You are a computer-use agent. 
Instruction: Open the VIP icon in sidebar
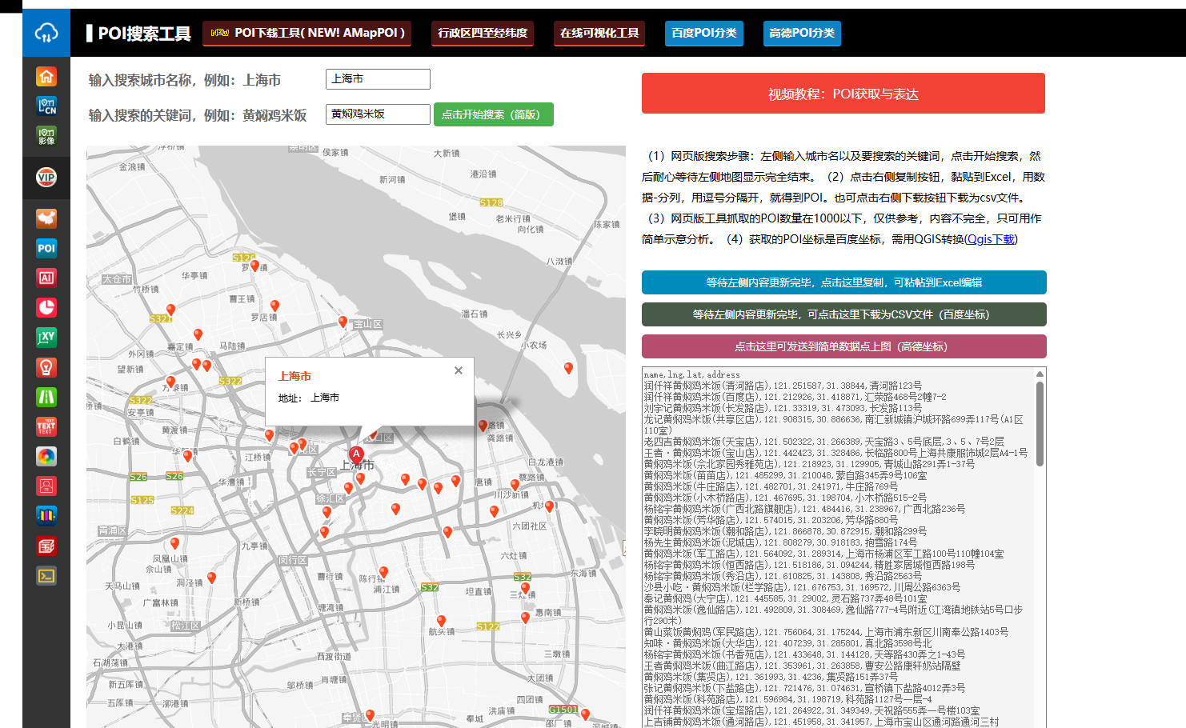(x=46, y=178)
